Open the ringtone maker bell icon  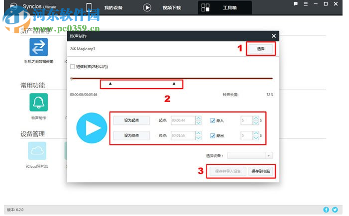(38, 102)
